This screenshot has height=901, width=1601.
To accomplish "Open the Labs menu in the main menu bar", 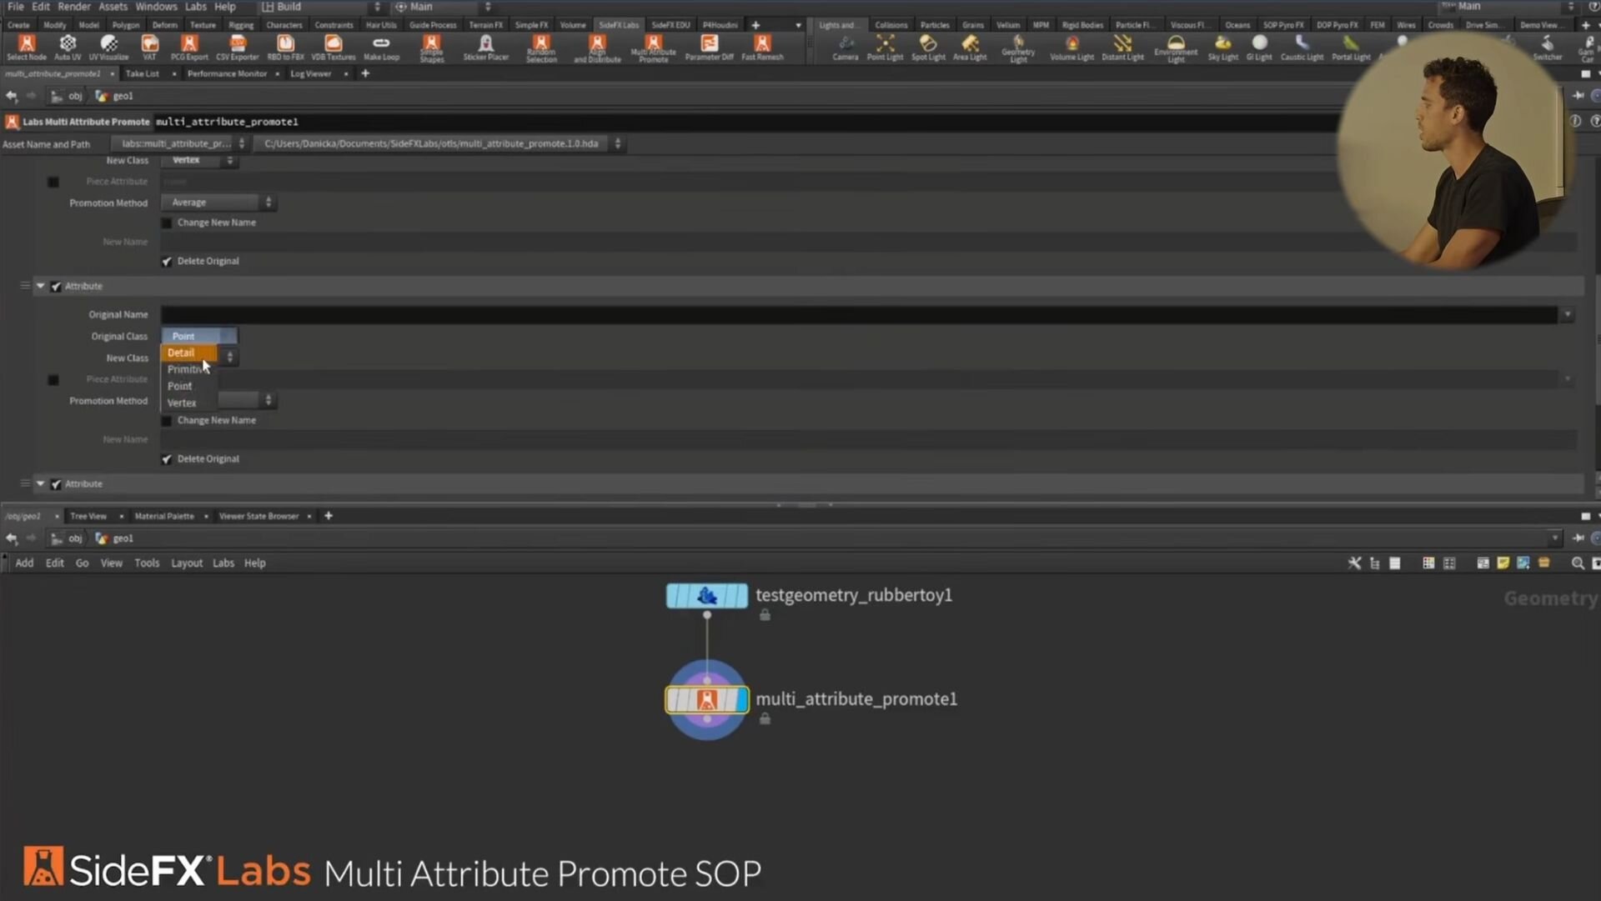I will pos(196,7).
